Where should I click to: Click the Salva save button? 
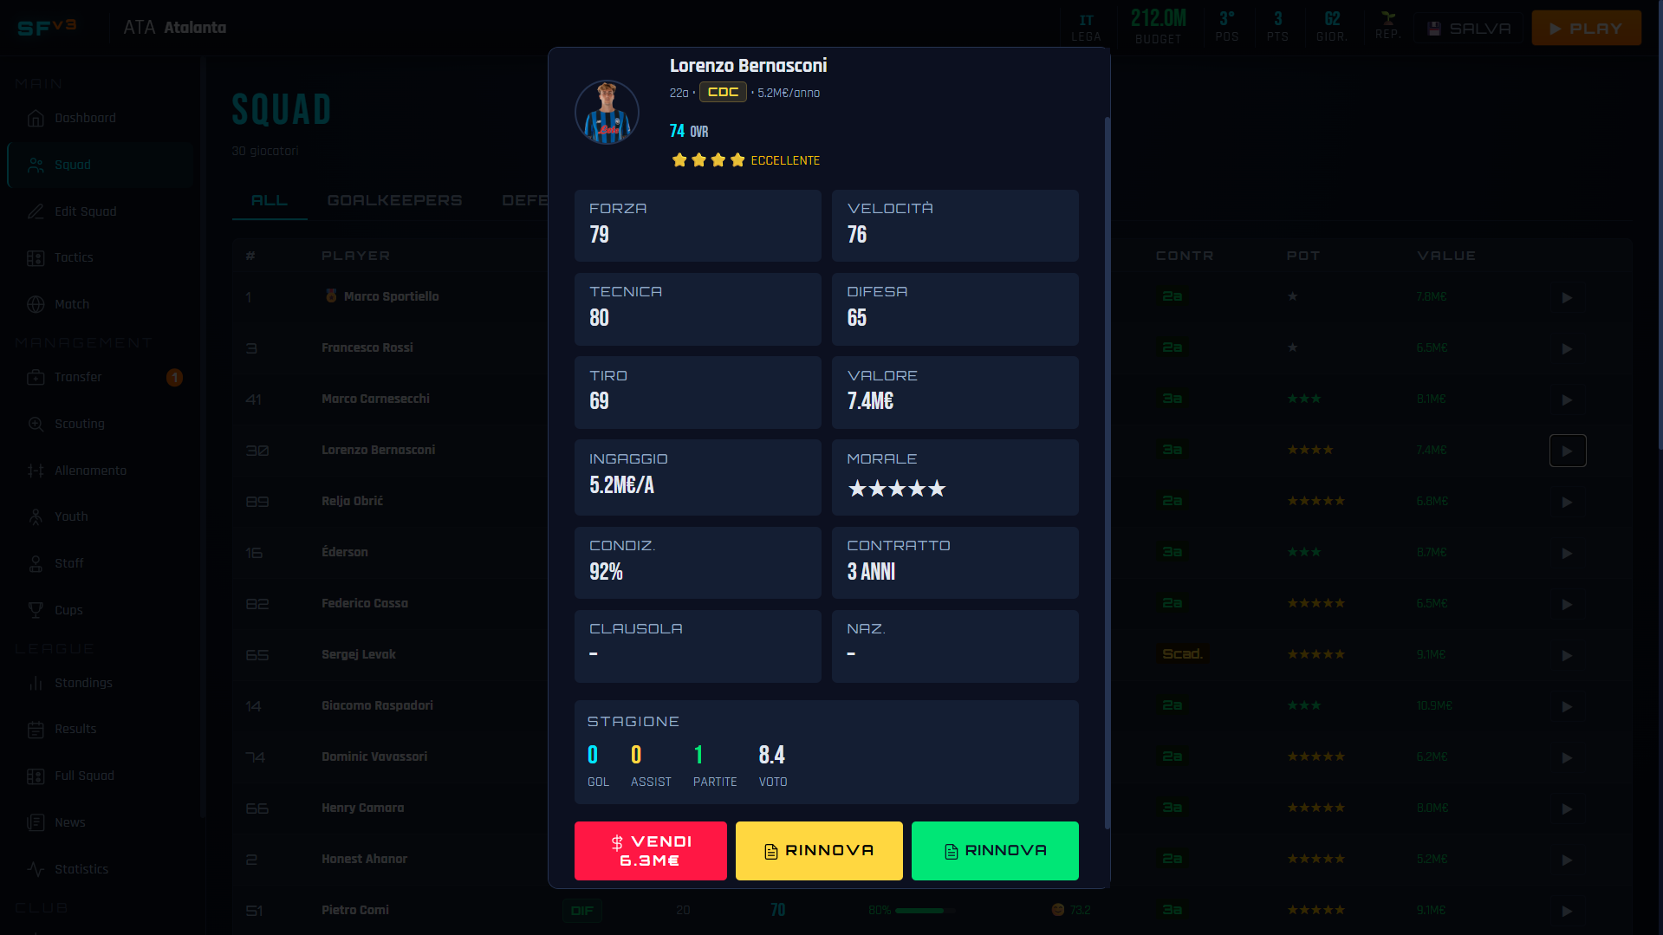(1468, 29)
